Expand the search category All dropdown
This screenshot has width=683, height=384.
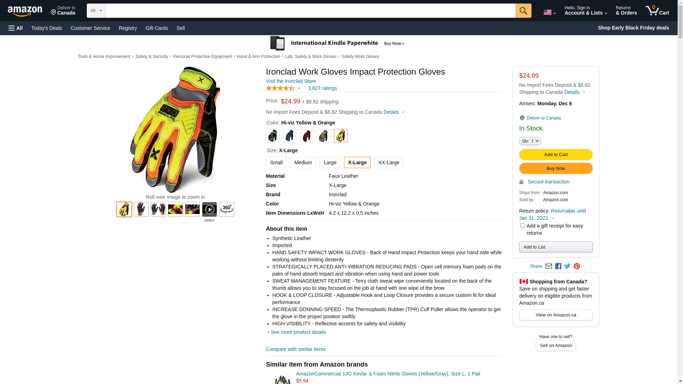tap(96, 11)
